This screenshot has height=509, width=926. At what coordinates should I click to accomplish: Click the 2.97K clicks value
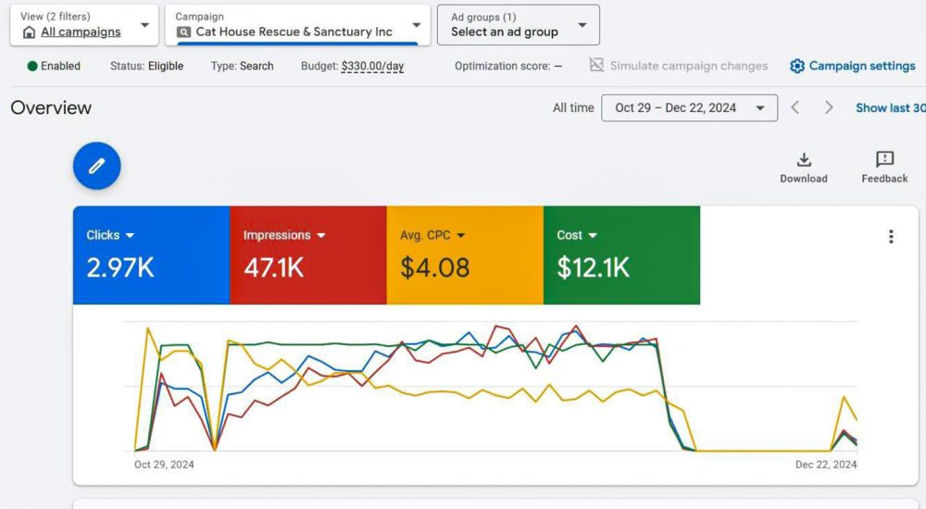[120, 268]
